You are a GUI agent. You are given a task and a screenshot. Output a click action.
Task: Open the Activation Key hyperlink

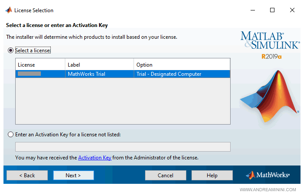click(x=95, y=158)
